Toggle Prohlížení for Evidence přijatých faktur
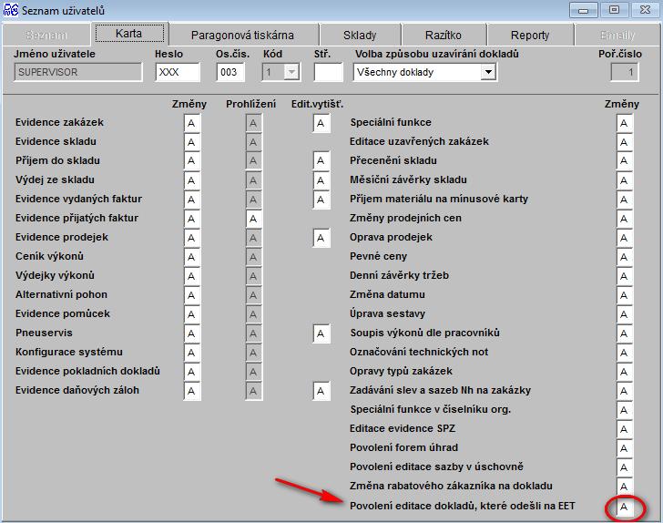This screenshot has width=663, height=523. click(254, 219)
